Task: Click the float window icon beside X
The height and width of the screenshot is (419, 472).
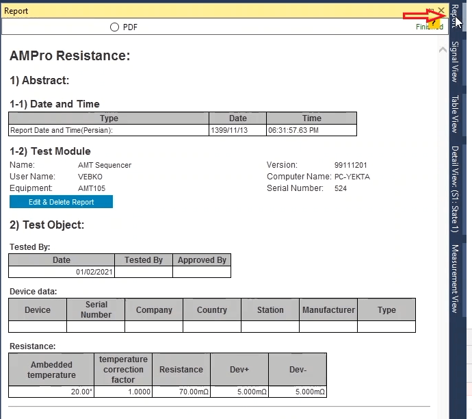Action: point(430,11)
